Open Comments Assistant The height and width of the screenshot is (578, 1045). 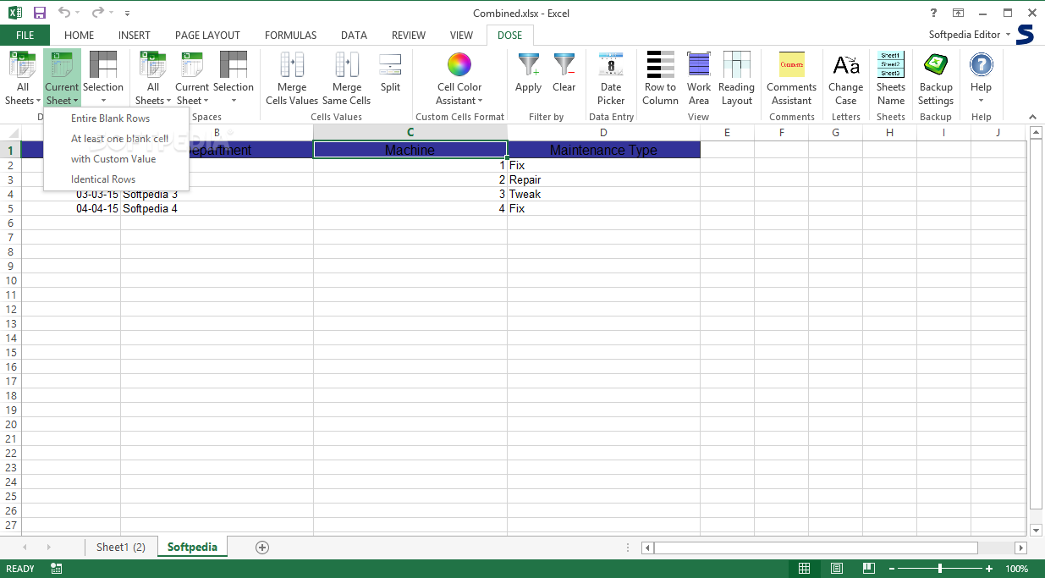pyautogui.click(x=792, y=79)
